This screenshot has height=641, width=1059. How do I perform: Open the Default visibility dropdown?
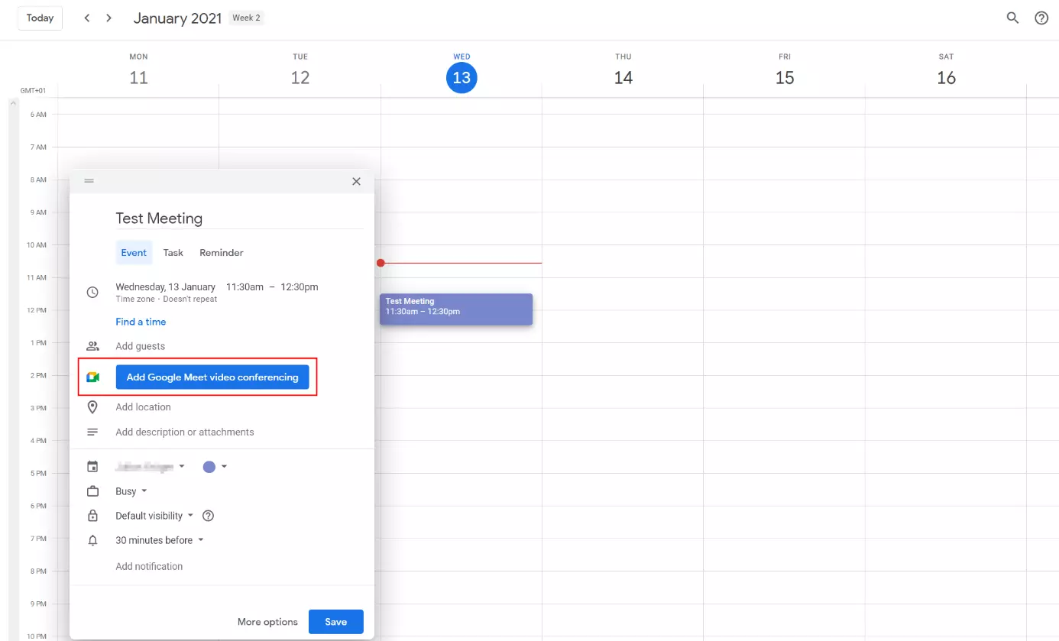coord(154,516)
